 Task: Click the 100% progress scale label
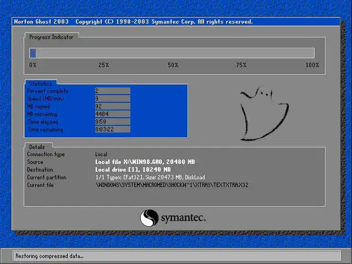pyautogui.click(x=312, y=65)
